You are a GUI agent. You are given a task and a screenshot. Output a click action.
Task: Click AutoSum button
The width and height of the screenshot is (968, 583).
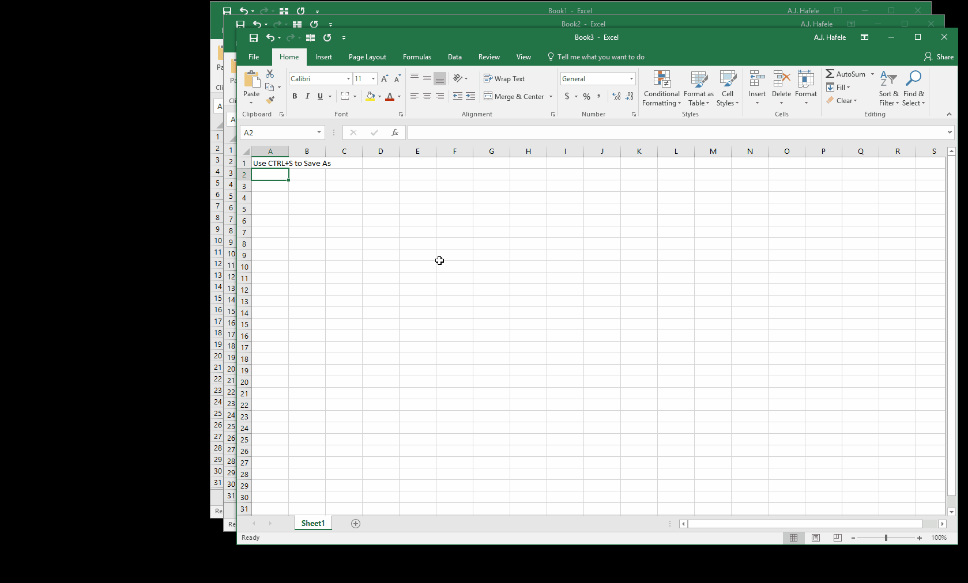846,74
